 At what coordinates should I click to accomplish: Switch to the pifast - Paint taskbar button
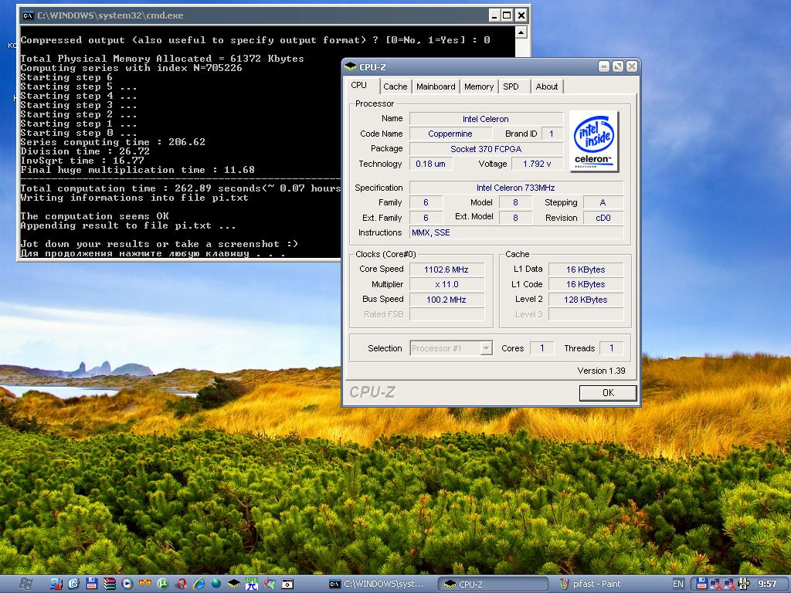[x=603, y=584]
